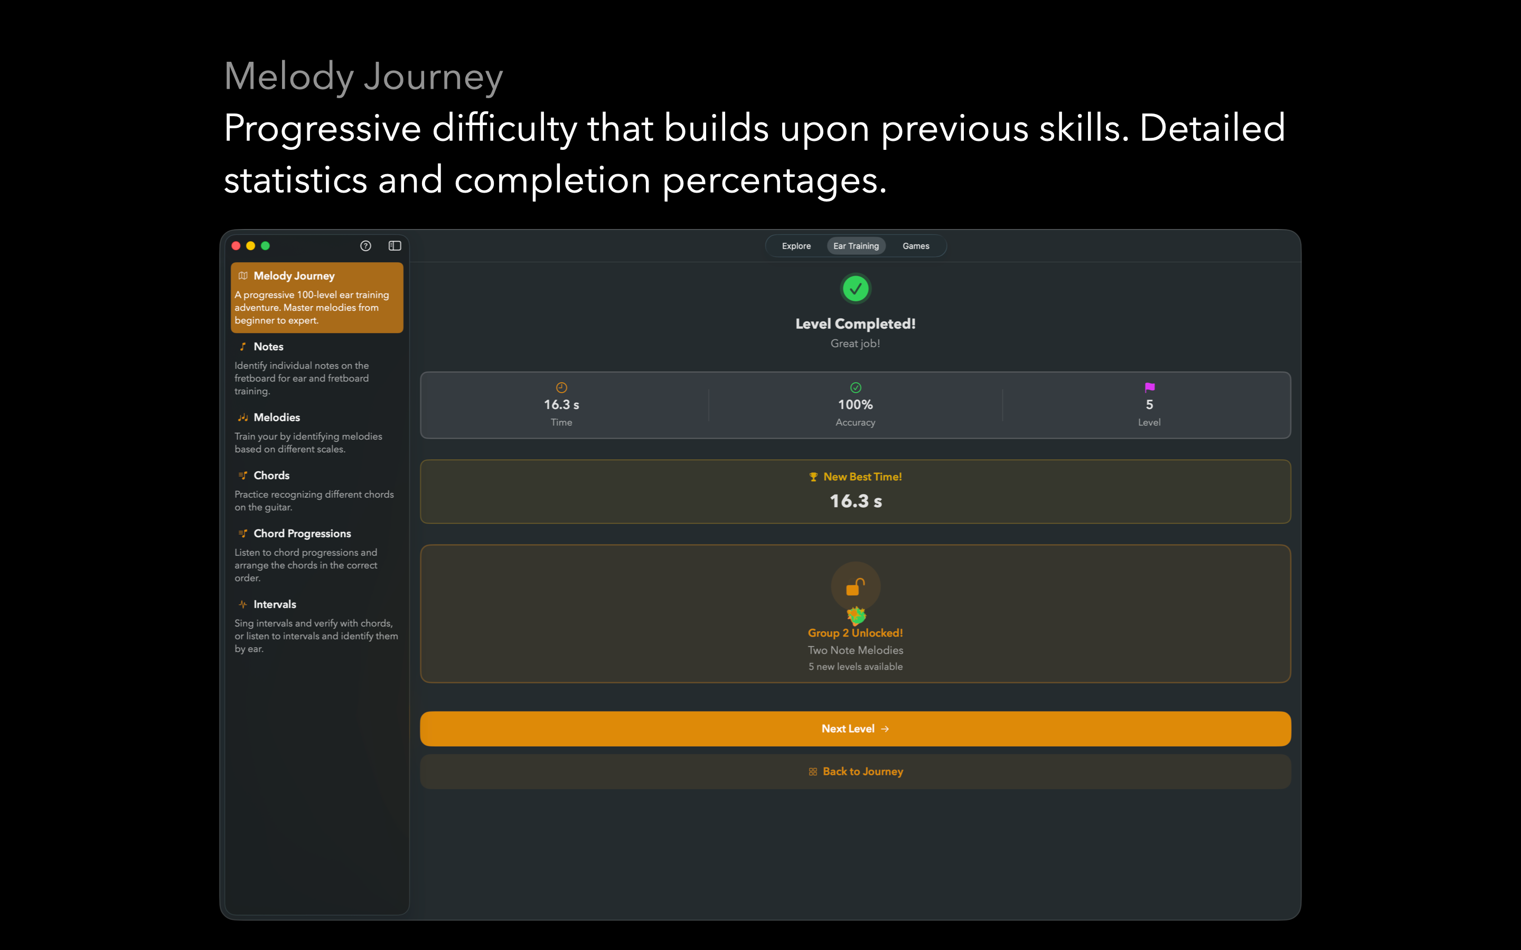
Task: Click the New Best Time! label
Action: tap(862, 477)
